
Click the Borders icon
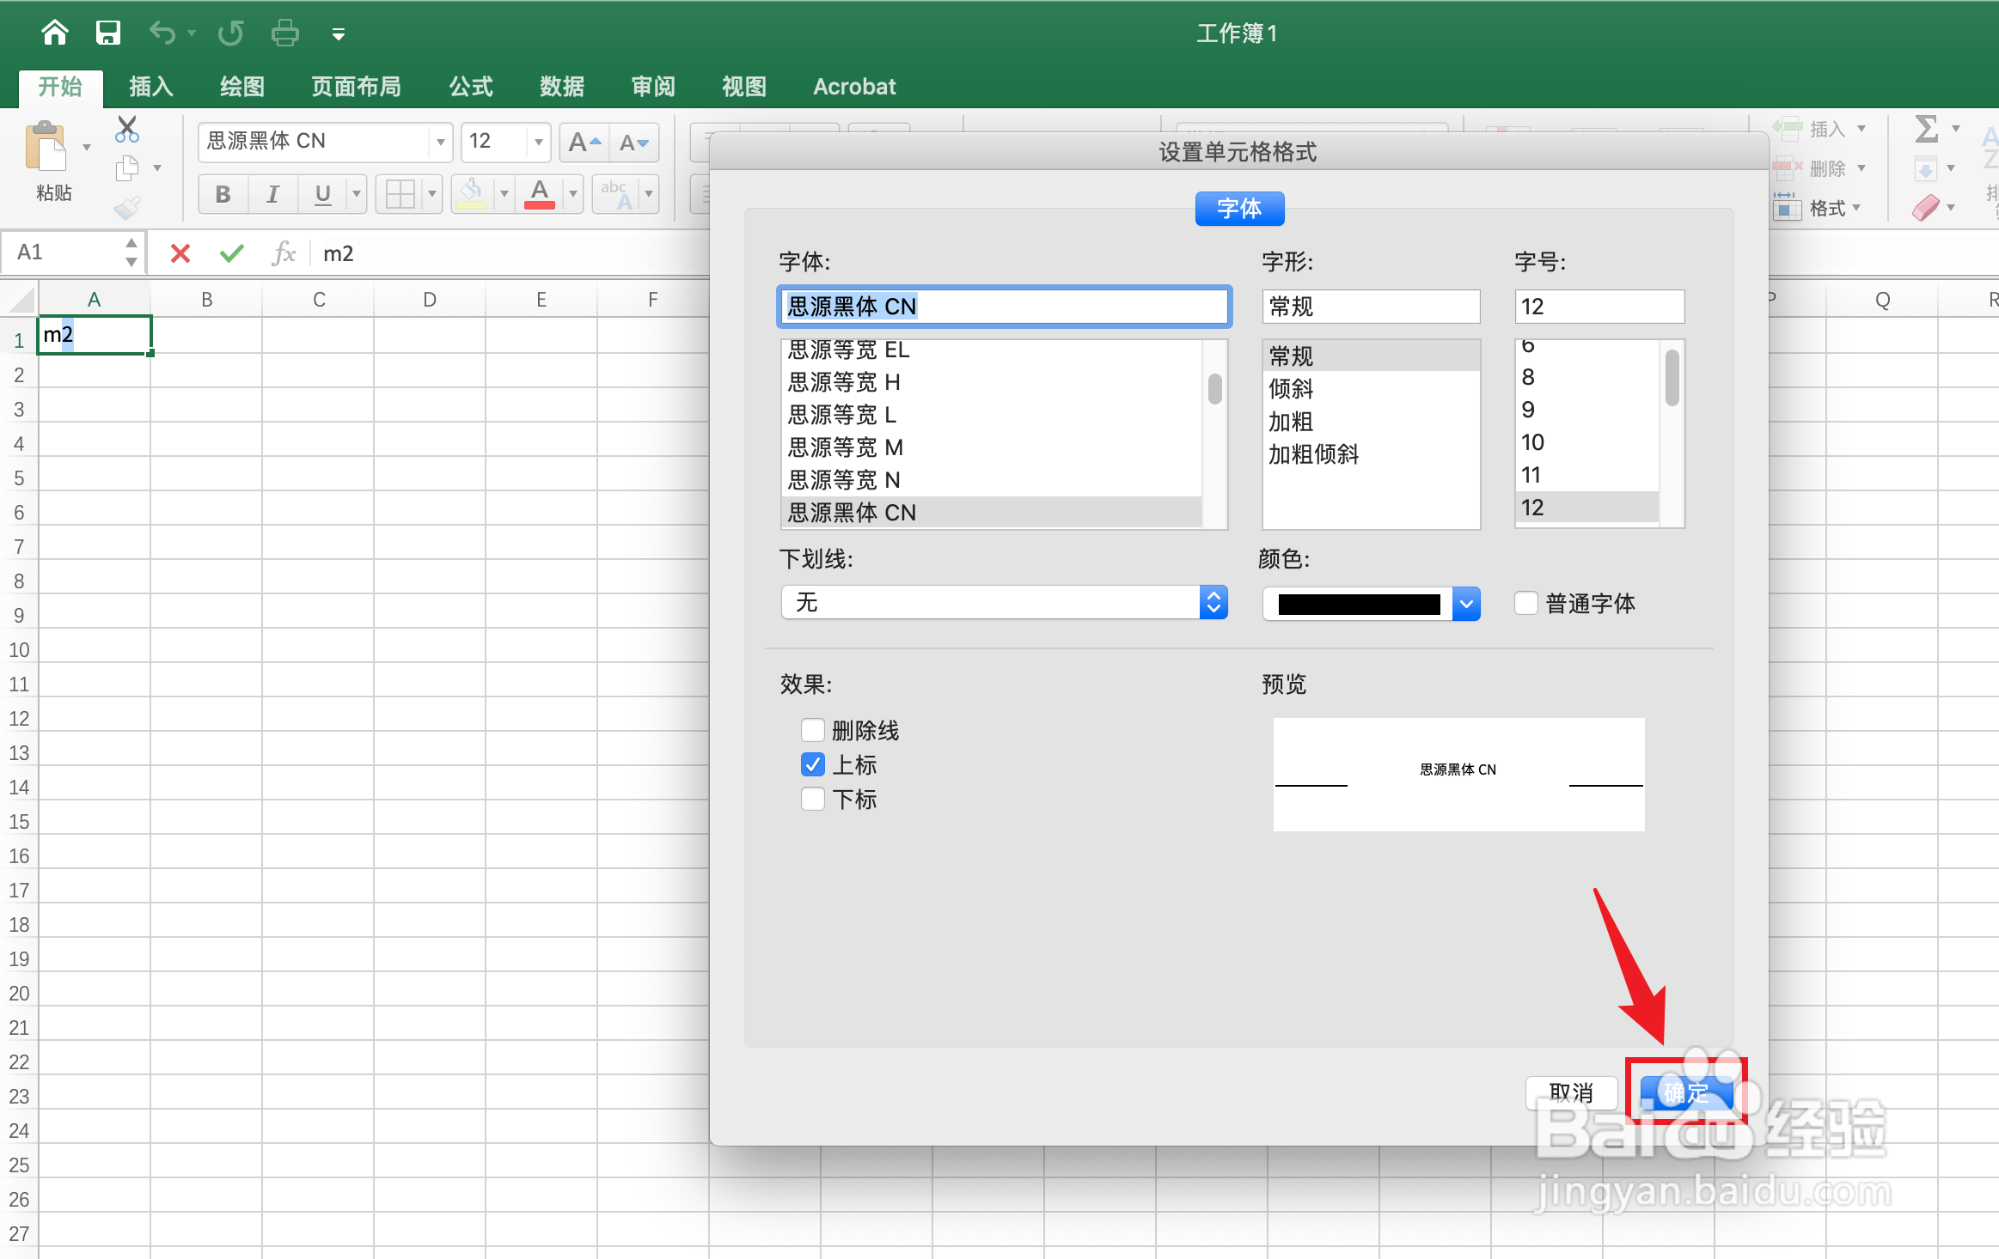[x=400, y=194]
